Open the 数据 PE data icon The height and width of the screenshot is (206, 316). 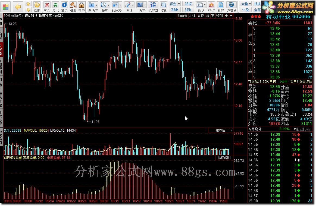point(199,5)
